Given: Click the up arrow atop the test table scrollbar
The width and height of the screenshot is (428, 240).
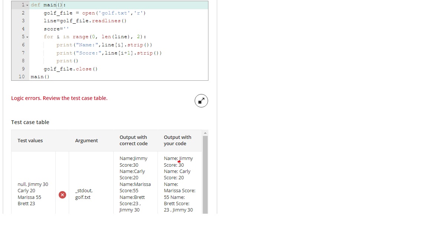Looking at the screenshot, I should click(205, 132).
